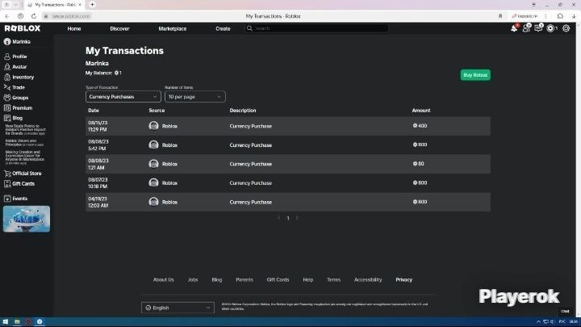
Task: Open Avatar from the sidebar
Action: coord(19,67)
